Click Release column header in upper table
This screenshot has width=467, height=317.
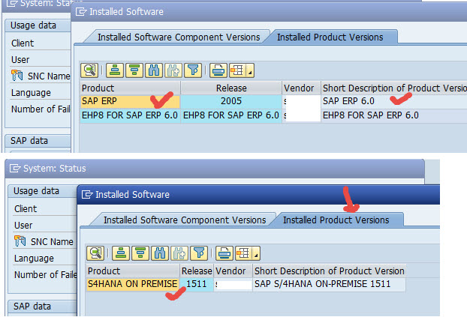pos(230,88)
